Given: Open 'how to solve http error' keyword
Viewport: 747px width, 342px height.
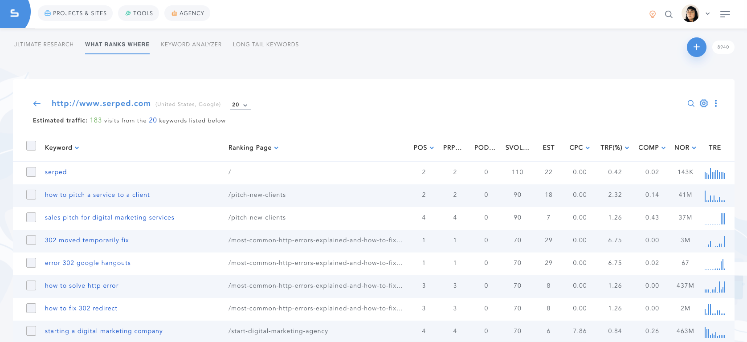Looking at the screenshot, I should click(82, 286).
